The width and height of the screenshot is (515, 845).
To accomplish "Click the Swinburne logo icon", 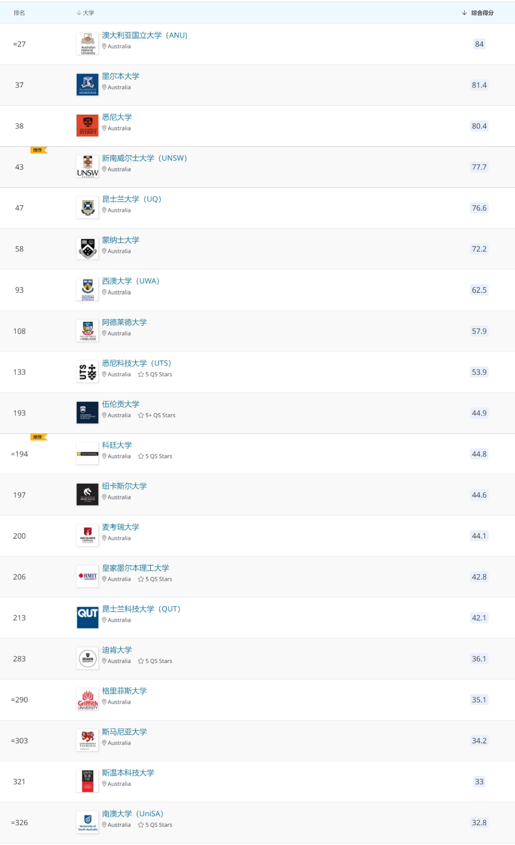I will coord(87,781).
